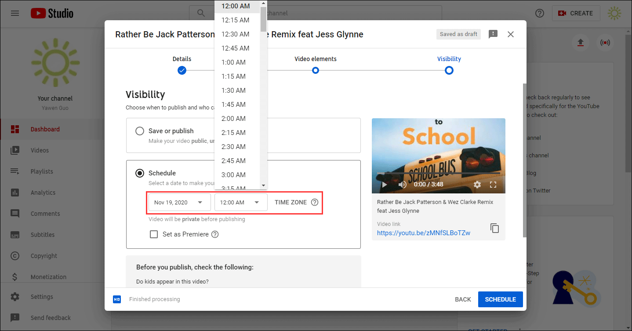Click the HD processing status icon
632x331 pixels.
[117, 299]
